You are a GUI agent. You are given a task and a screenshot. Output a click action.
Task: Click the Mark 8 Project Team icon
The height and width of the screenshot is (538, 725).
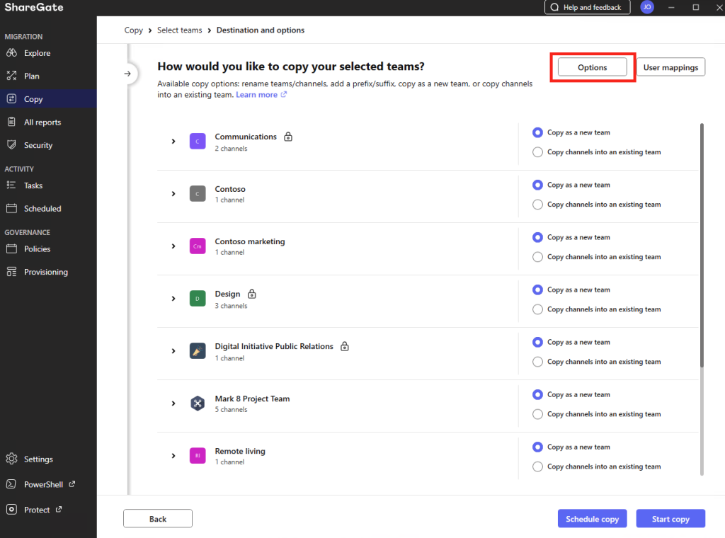tap(198, 403)
